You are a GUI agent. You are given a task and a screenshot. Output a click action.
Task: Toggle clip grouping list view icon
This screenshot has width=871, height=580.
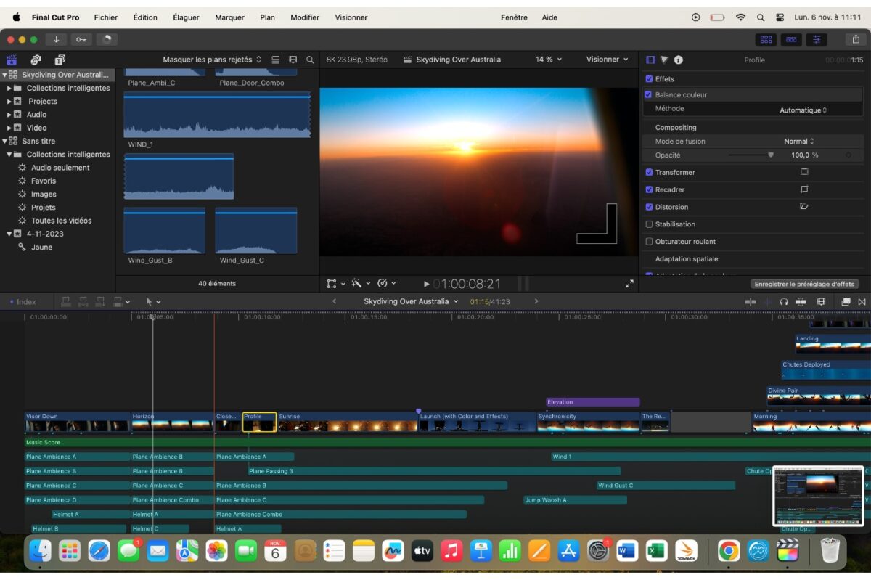pos(276,60)
